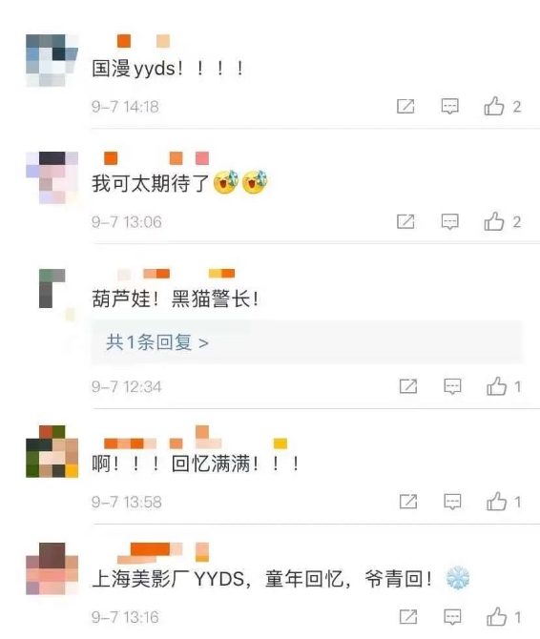Repost the 我可太期待了 comment
The image size is (540, 639).
click(405, 221)
